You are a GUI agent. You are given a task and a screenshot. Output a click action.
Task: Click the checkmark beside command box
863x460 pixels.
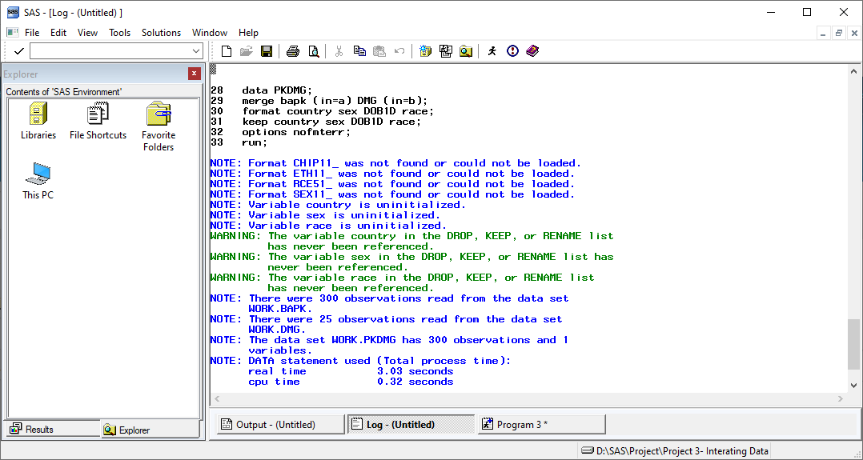pyautogui.click(x=18, y=51)
